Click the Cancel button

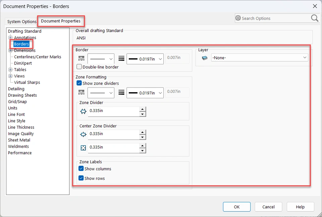[x=268, y=207]
